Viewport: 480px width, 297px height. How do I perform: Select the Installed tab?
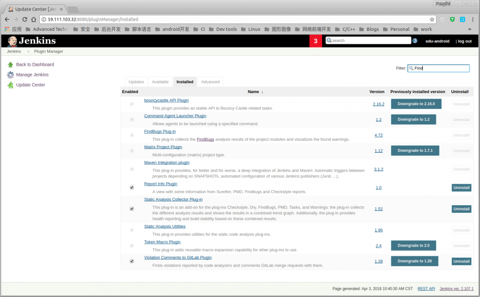pos(185,82)
